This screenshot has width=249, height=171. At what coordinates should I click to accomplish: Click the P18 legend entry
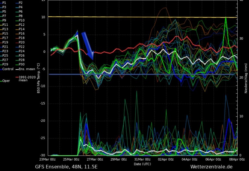tap(22, 38)
